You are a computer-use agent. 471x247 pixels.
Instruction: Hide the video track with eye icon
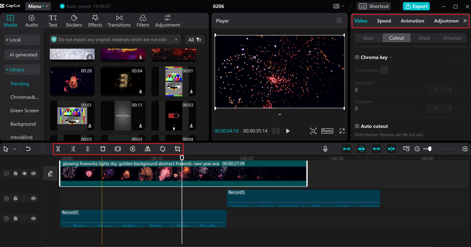(24, 173)
